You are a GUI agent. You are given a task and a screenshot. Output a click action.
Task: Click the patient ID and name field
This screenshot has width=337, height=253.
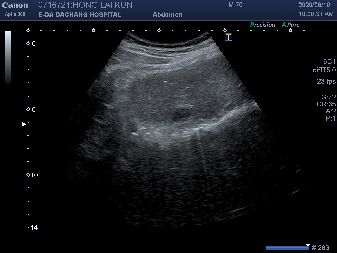pyautogui.click(x=85, y=5)
